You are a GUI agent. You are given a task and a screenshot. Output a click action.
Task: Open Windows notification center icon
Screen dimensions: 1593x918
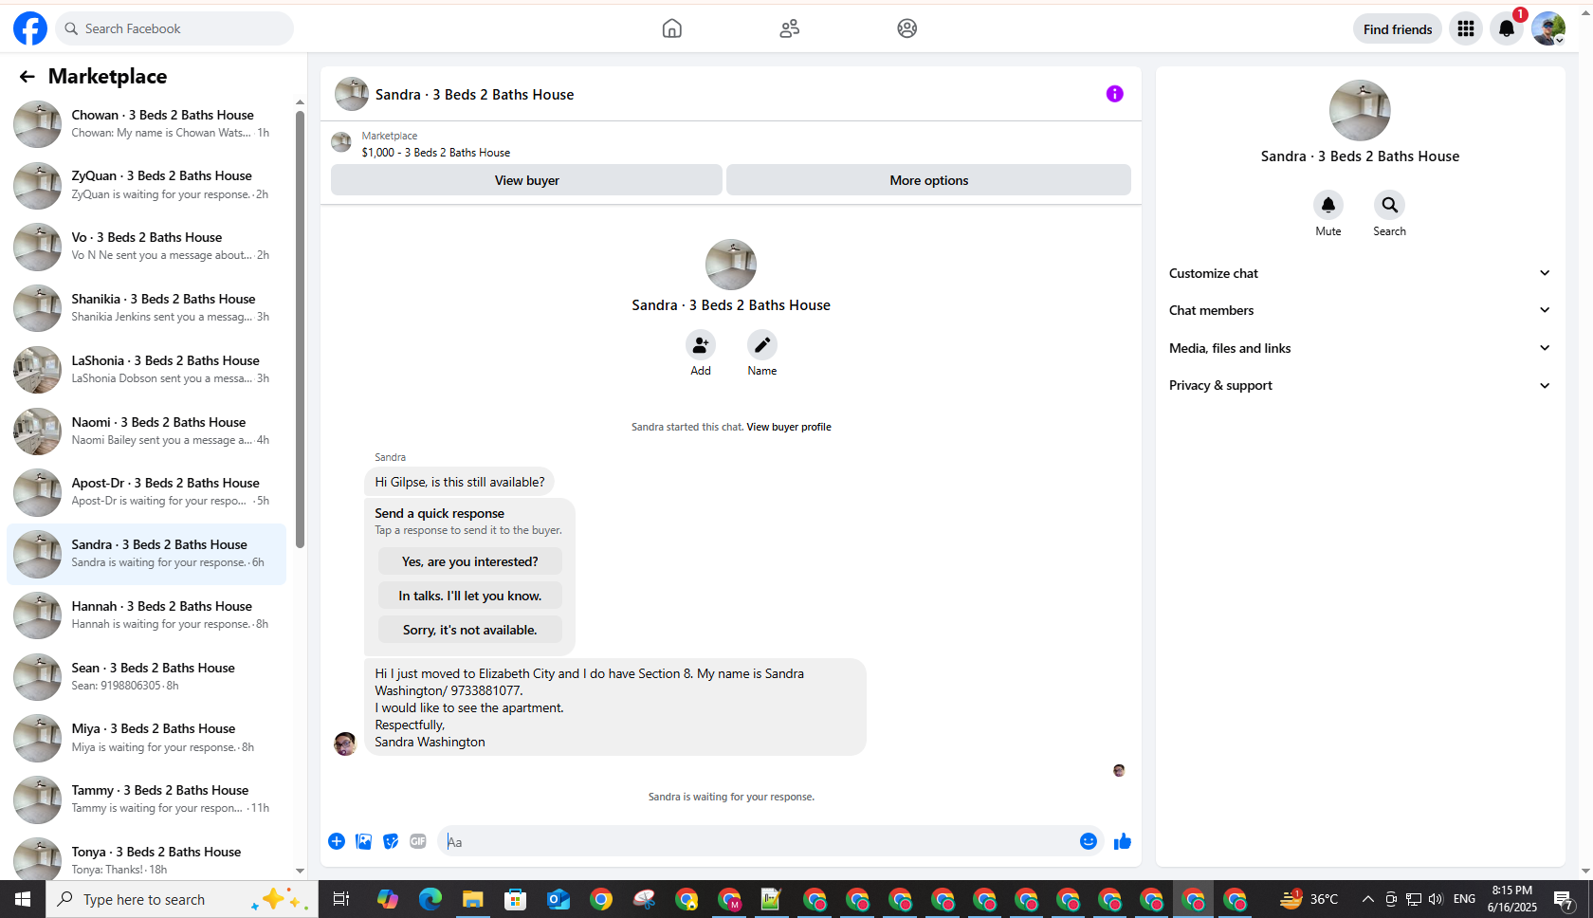pyautogui.click(x=1565, y=899)
